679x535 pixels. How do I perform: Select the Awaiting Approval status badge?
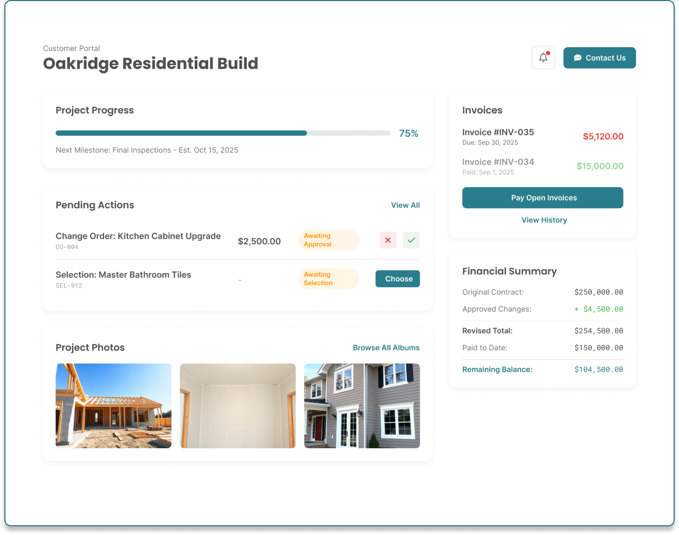pos(329,240)
